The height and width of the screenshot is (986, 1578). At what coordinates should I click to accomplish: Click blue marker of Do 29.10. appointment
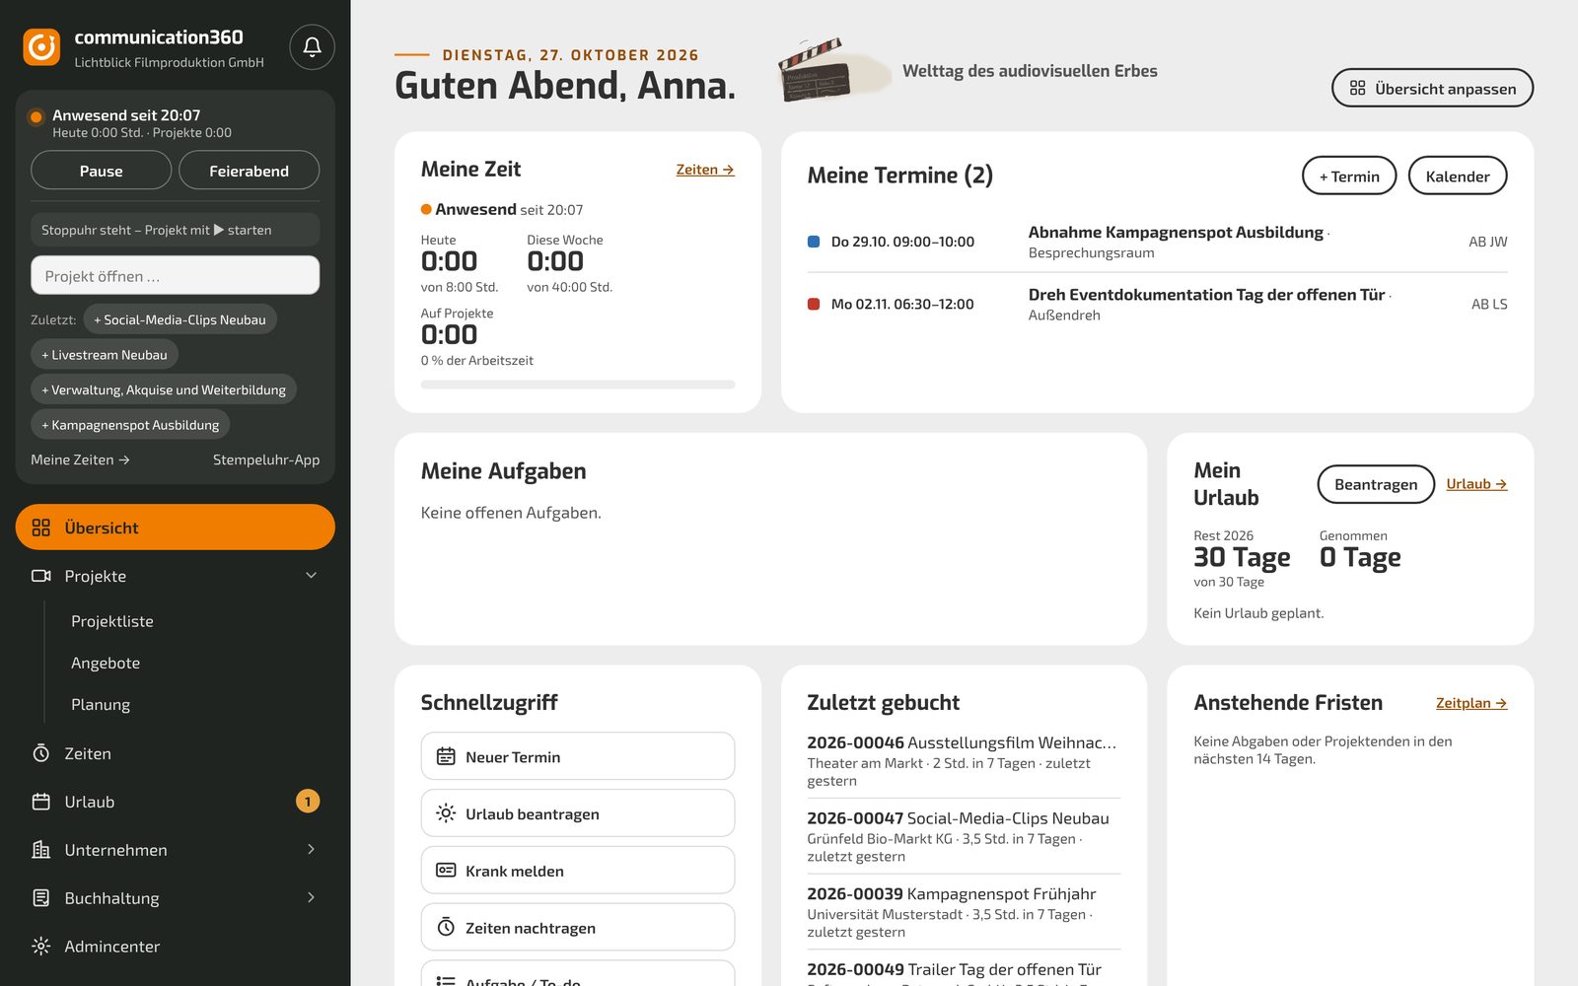(x=814, y=242)
